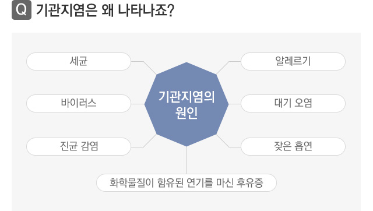The height and width of the screenshot is (211, 373).
Task: Select the heading '기관지염은 왜 나타나죠?'
Action: tap(105, 10)
